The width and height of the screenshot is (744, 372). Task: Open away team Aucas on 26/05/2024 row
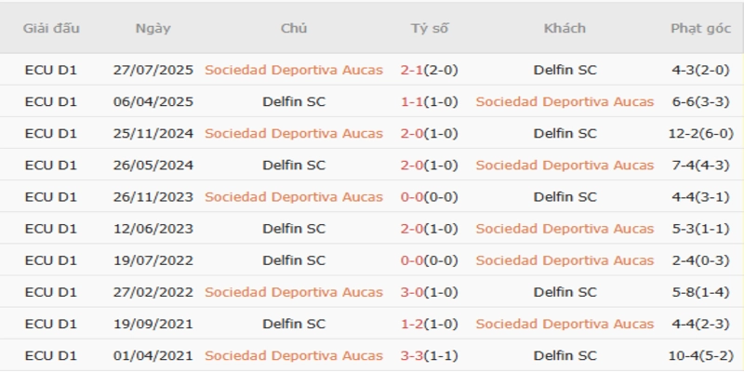[565, 165]
